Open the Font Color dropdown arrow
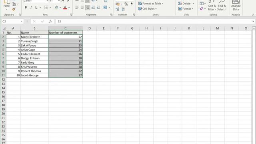This screenshot has width=256, height=144. (69, 8)
